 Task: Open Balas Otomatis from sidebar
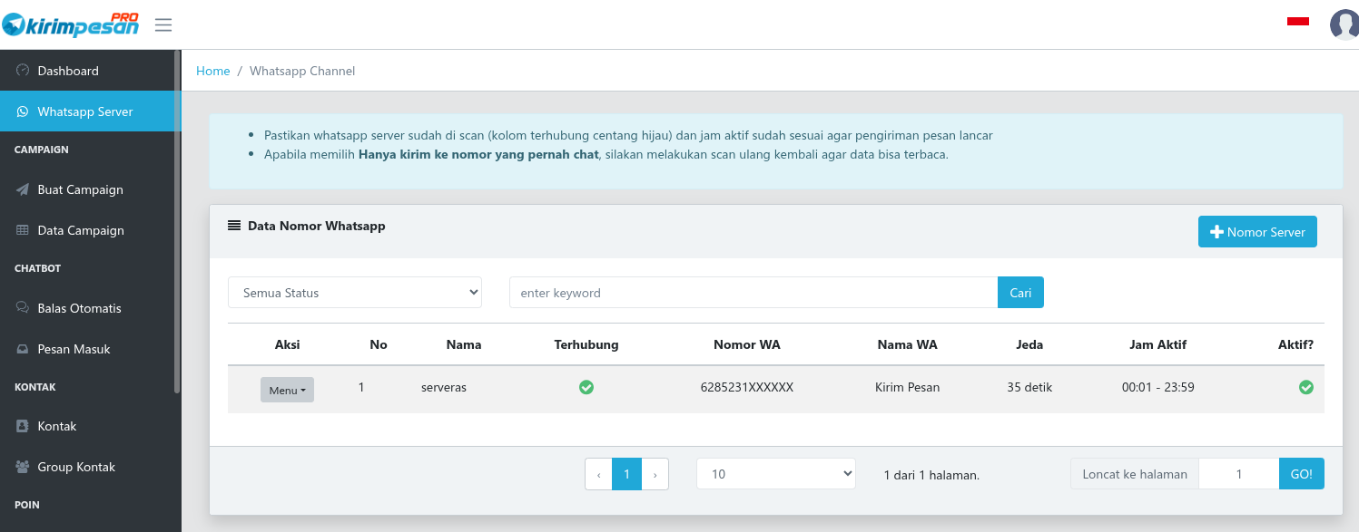(79, 308)
